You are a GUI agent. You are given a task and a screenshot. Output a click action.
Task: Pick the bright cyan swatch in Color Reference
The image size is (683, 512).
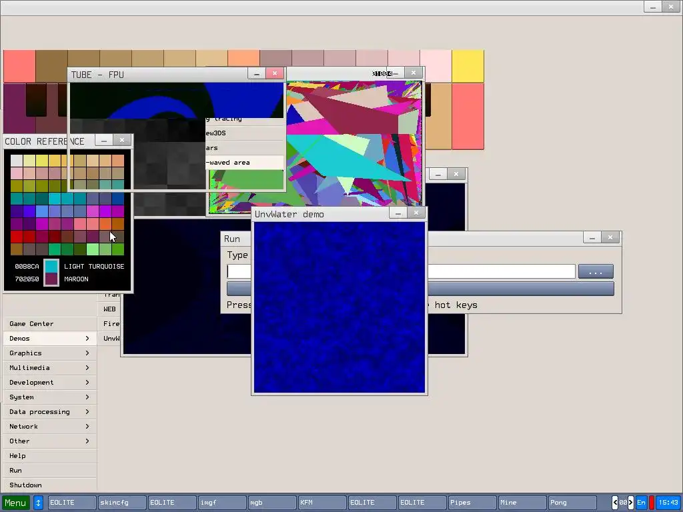click(55, 199)
